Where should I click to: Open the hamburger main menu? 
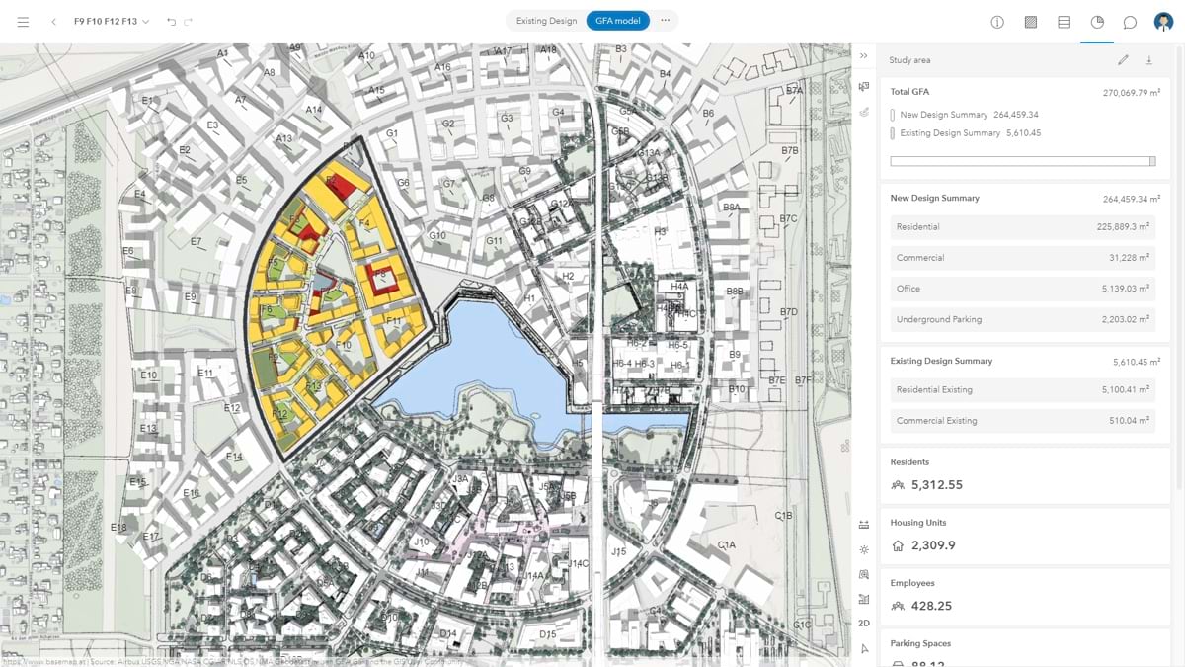23,21
